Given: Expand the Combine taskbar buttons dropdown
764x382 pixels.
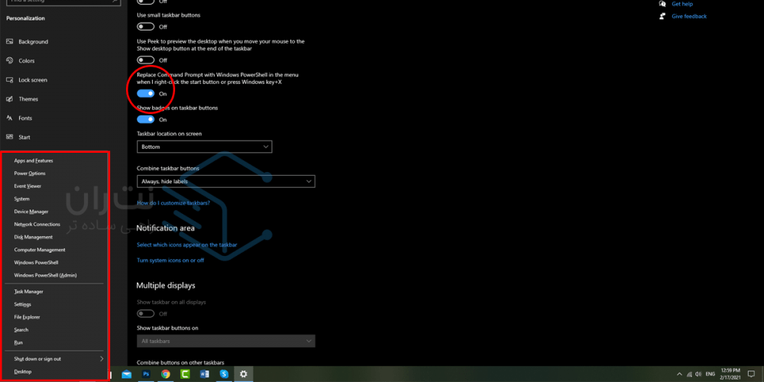Looking at the screenshot, I should click(x=225, y=181).
